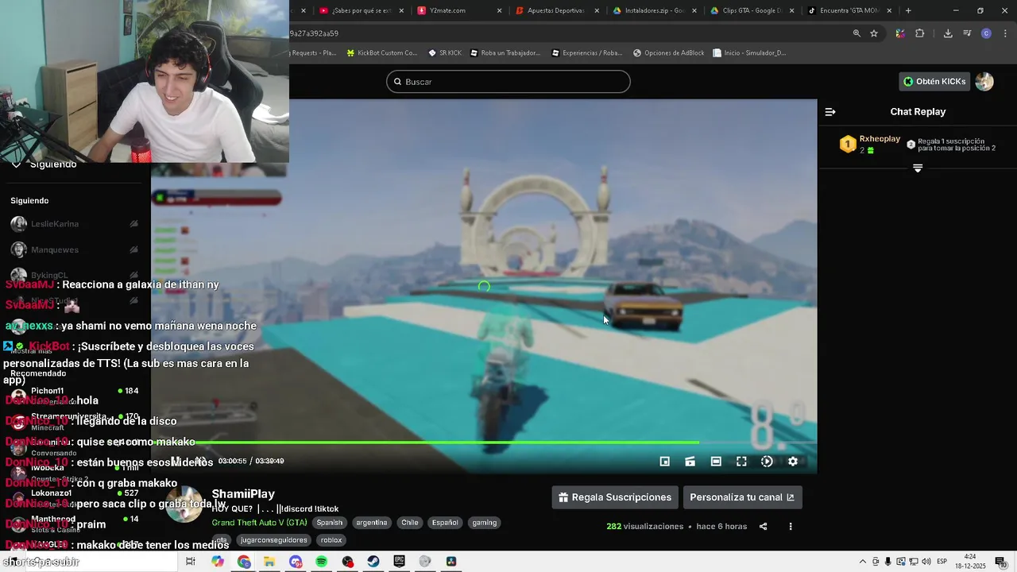The image size is (1017, 572).
Task: Open Chrome from the taskbar
Action: (244, 562)
